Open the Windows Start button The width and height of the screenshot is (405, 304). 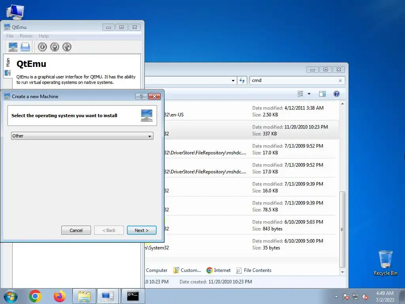[x=11, y=296]
